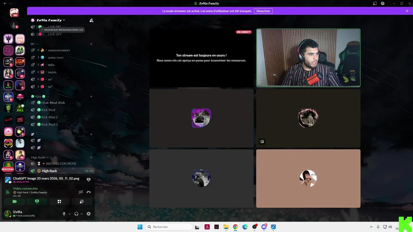The image size is (413, 232).
Task: Open Windows Start menu
Action: (140, 227)
